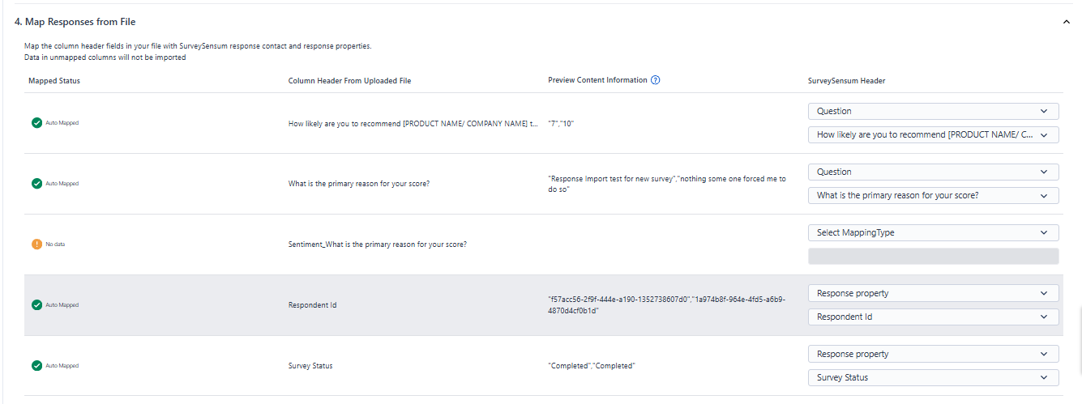Open Response property dropdown for Respondent Id row
The width and height of the screenshot is (1082, 404).
coord(933,294)
